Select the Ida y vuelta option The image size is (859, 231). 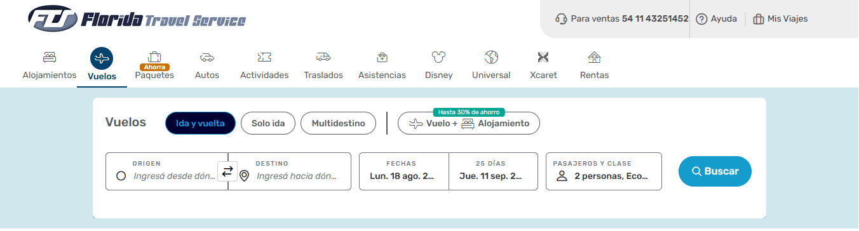coord(200,123)
